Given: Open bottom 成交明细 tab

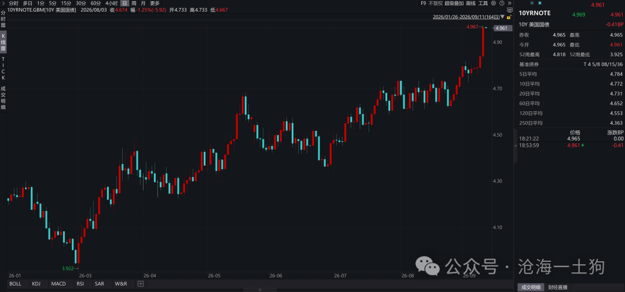Looking at the screenshot, I should point(531,287).
